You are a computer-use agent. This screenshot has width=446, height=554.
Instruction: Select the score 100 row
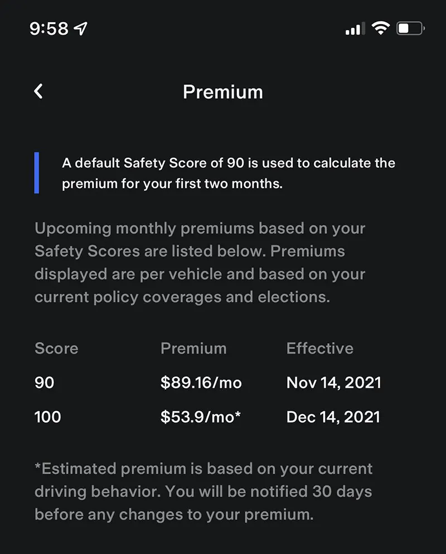[x=48, y=417]
